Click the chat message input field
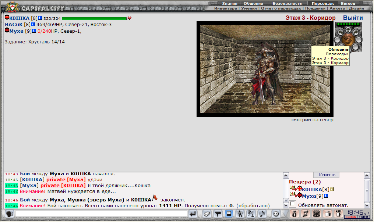The image size is (374, 222). tap(101, 214)
